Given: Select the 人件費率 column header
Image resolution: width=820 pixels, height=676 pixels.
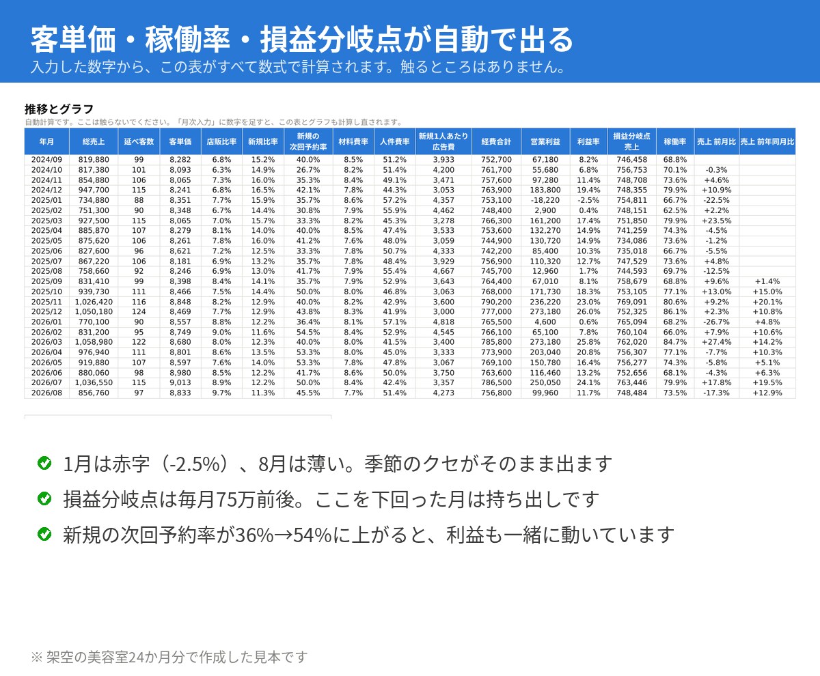Looking at the screenshot, I should pos(395,141).
